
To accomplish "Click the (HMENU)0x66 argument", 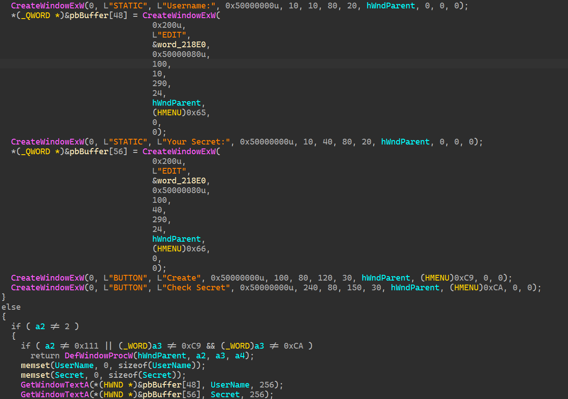I will [181, 249].
